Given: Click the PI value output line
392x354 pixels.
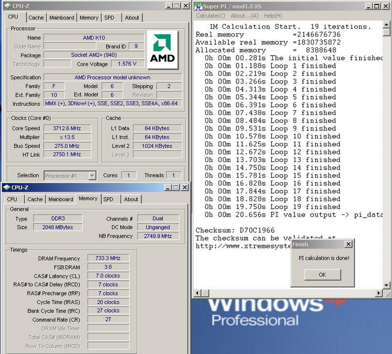Looking at the screenshot, I should pos(294,215).
